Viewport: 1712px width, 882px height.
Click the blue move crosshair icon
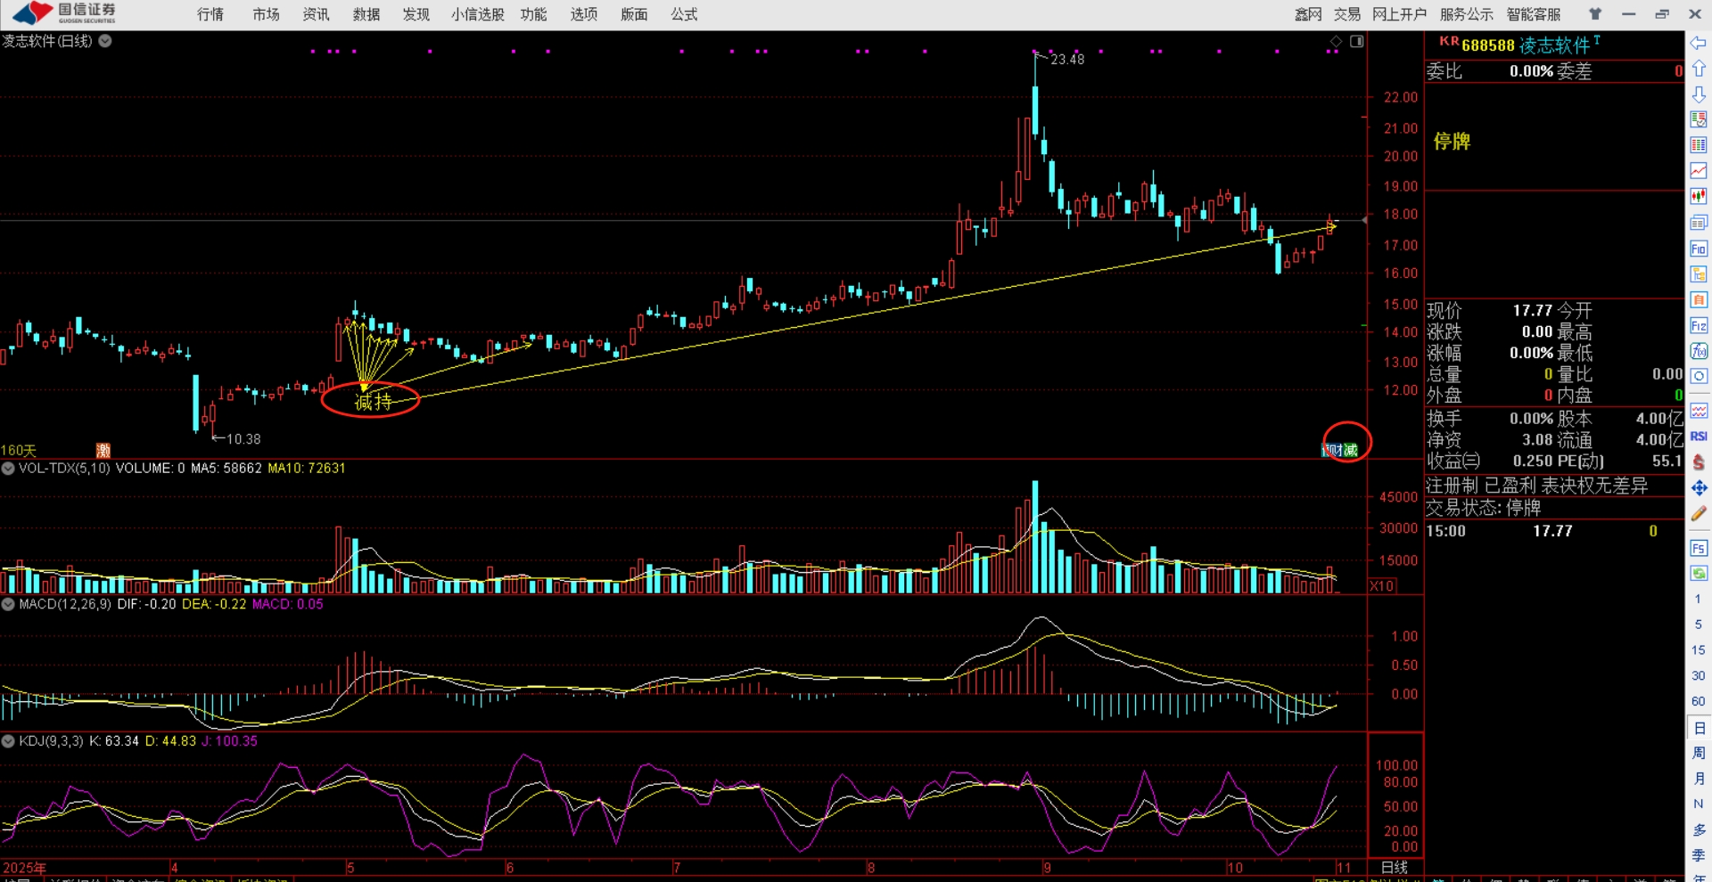pos(1699,488)
